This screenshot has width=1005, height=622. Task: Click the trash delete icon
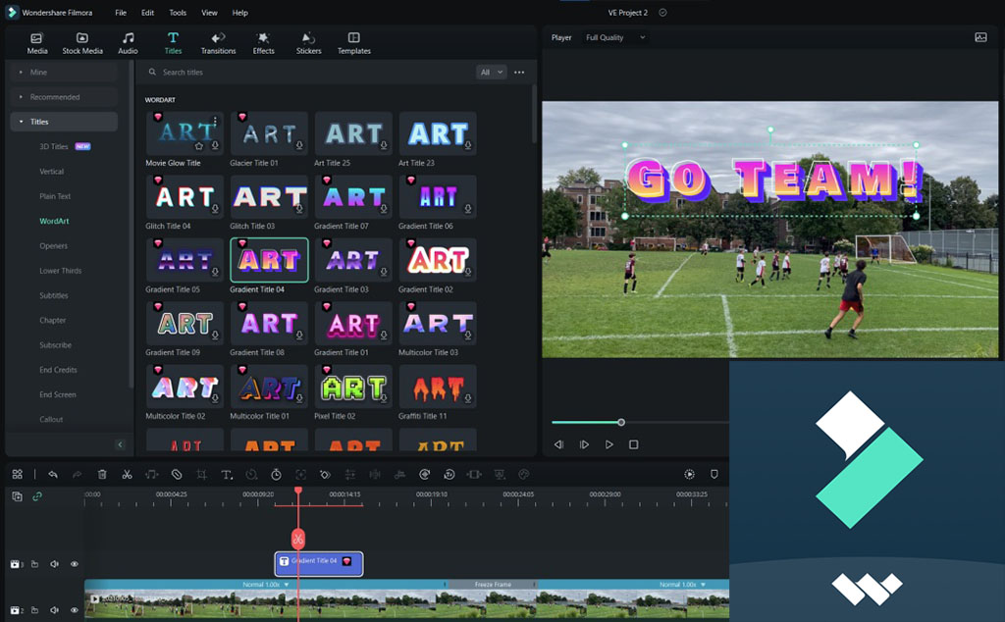tap(102, 475)
